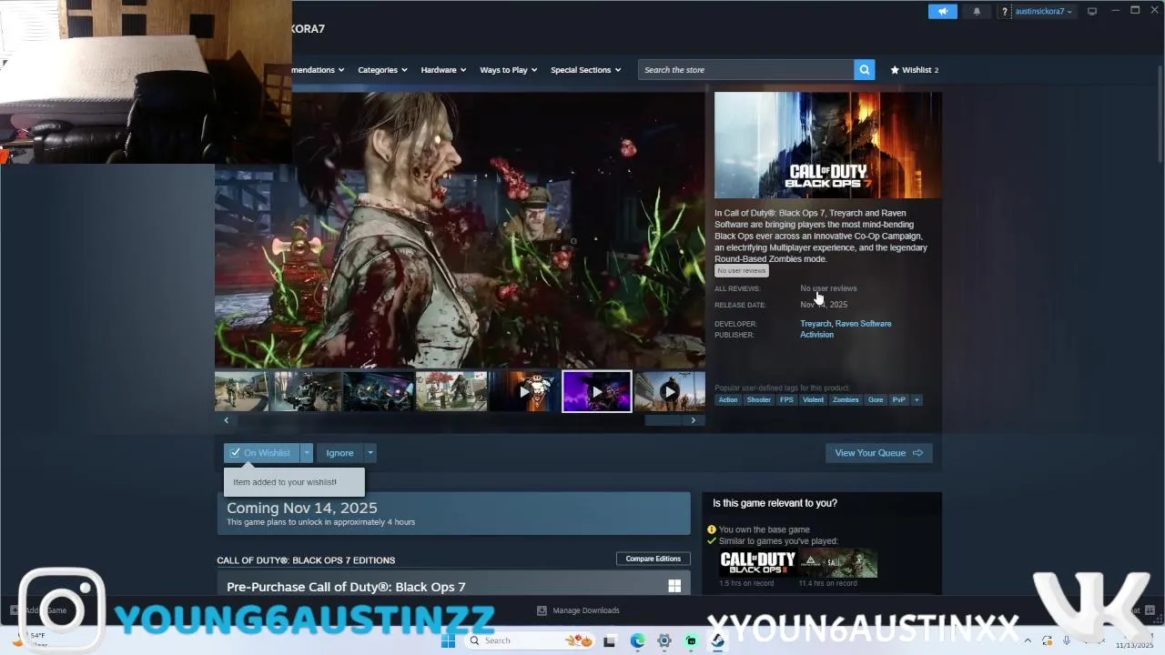Viewport: 1165px width, 655px height.
Task: Click the microphone tray icon
Action: coord(1067,641)
